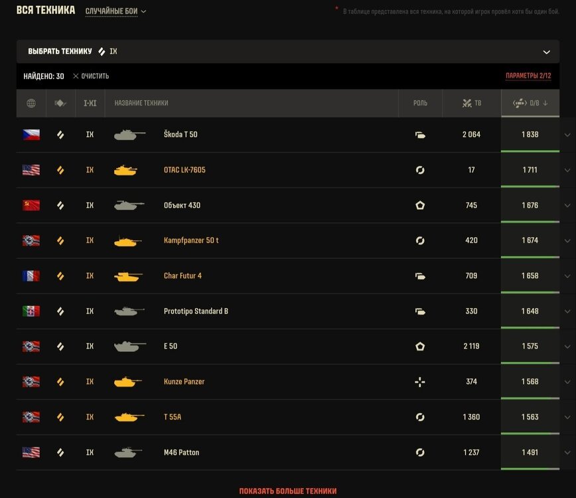576x498 pixels.
Task: Clear filters with Очистить
Action: tap(91, 76)
